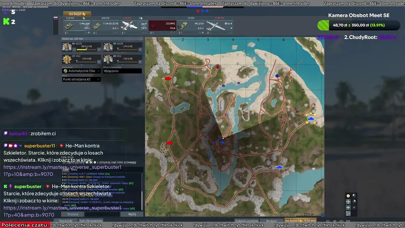Increase BR-412B shell count with plus
405x228 pixels.
pyautogui.click(x=140, y=49)
